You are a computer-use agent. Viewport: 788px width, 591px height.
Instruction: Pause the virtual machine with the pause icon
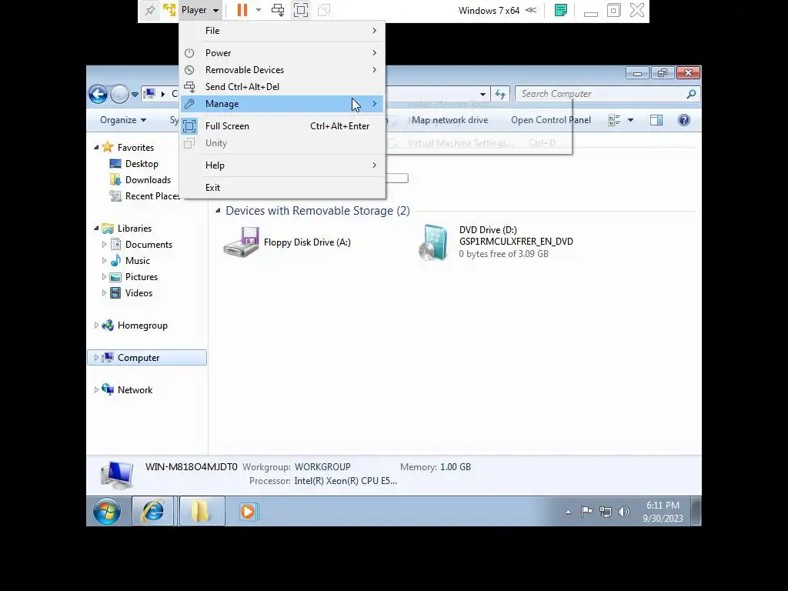coord(242,10)
